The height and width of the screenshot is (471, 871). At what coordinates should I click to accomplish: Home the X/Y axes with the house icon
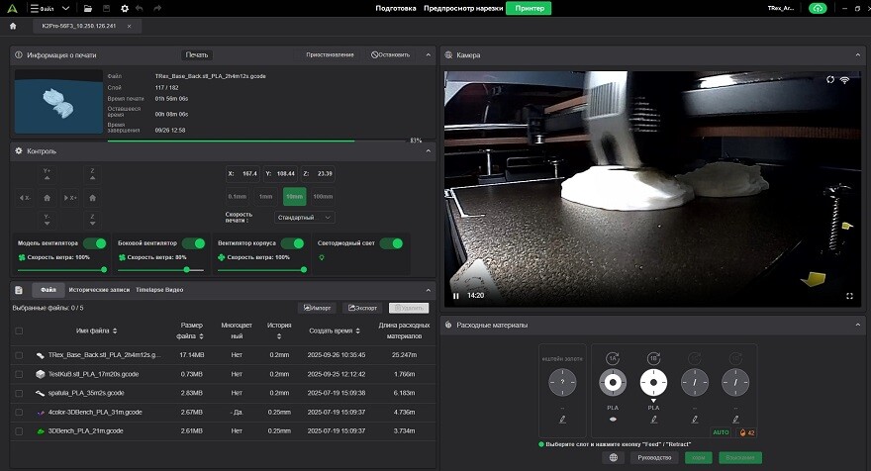(x=47, y=198)
